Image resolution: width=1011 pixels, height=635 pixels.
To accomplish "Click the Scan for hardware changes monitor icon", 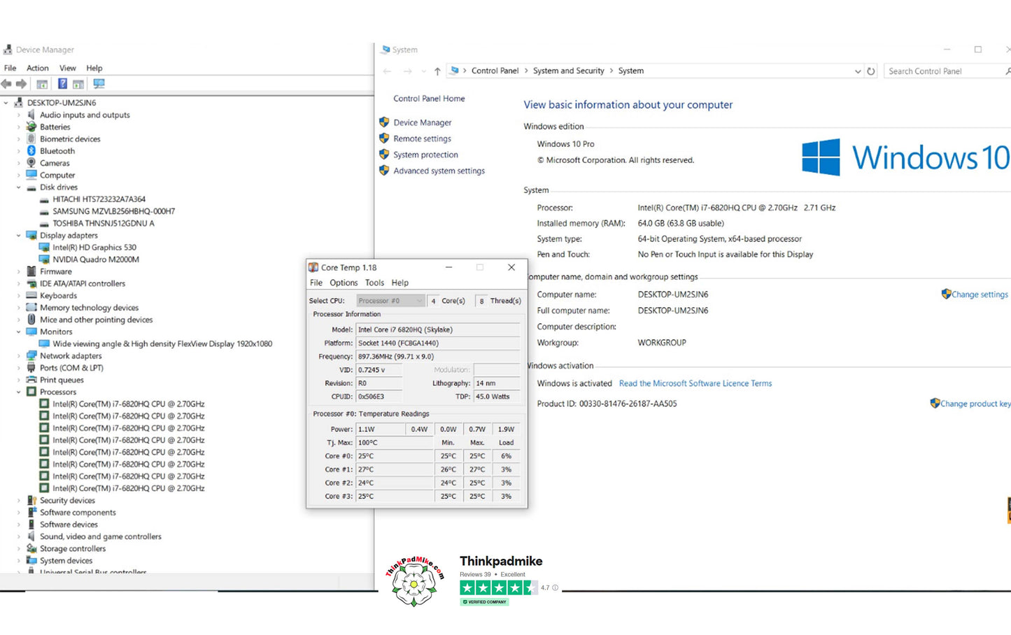I will click(x=99, y=84).
